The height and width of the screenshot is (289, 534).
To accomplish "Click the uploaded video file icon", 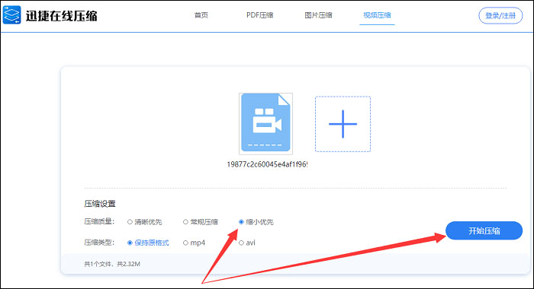I will coord(265,124).
